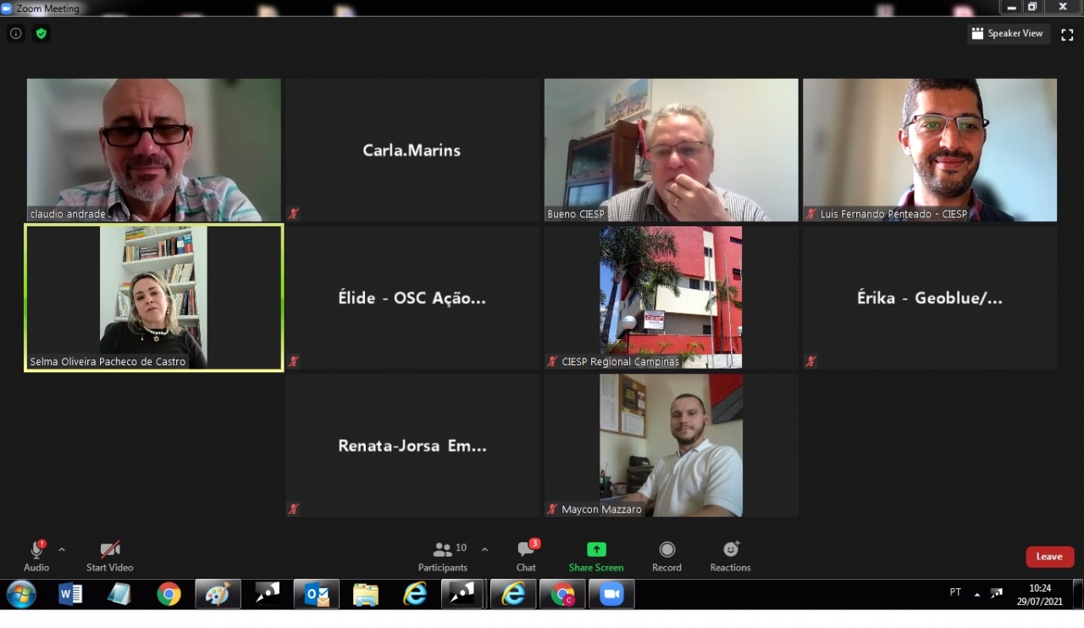Screen dimensions: 1084x628
Task: Expand the audio options arrow
Action: click(62, 549)
